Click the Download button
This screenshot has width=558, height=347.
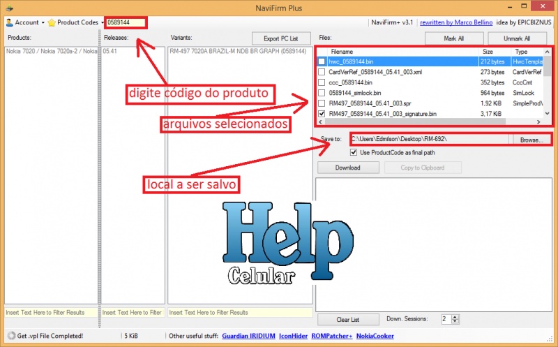pyautogui.click(x=348, y=168)
